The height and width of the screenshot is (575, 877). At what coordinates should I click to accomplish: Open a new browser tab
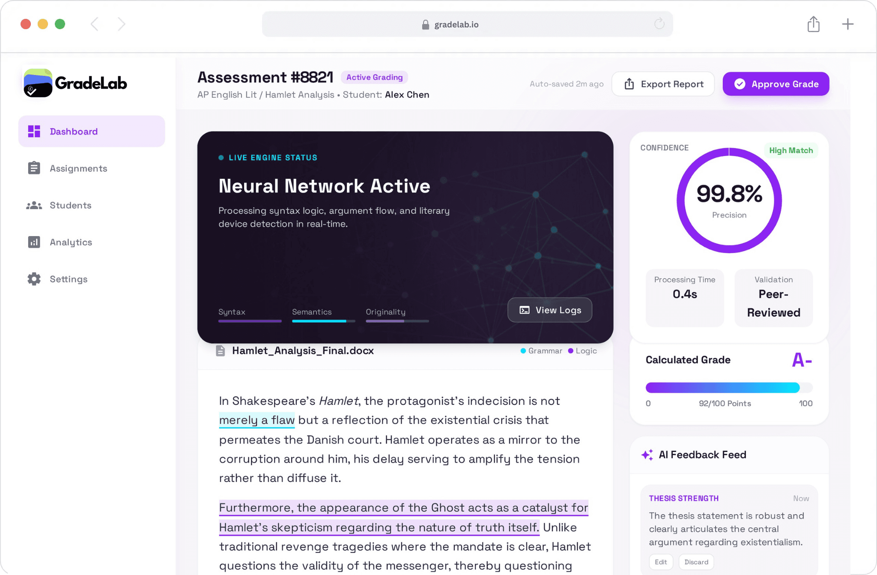tap(848, 24)
